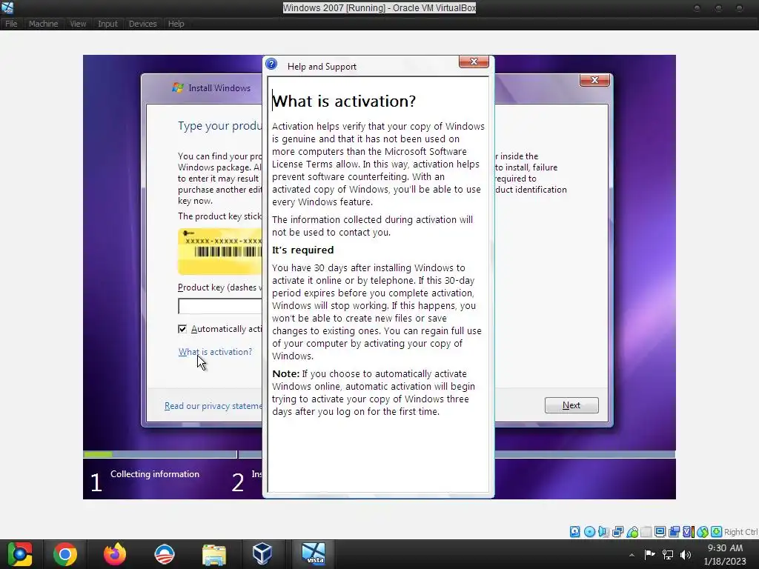This screenshot has height=569, width=759.
Task: Open the Help menu
Action: click(x=176, y=24)
